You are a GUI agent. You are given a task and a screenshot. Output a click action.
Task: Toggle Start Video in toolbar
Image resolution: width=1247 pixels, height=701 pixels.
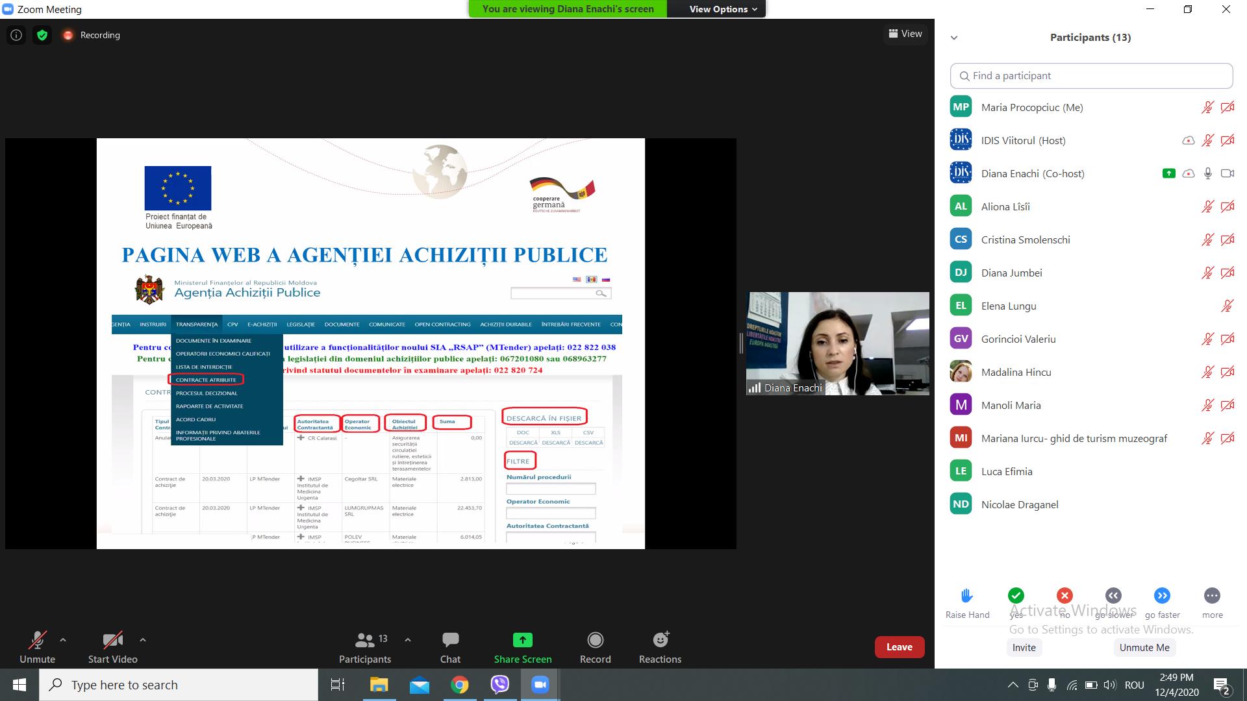coord(112,648)
